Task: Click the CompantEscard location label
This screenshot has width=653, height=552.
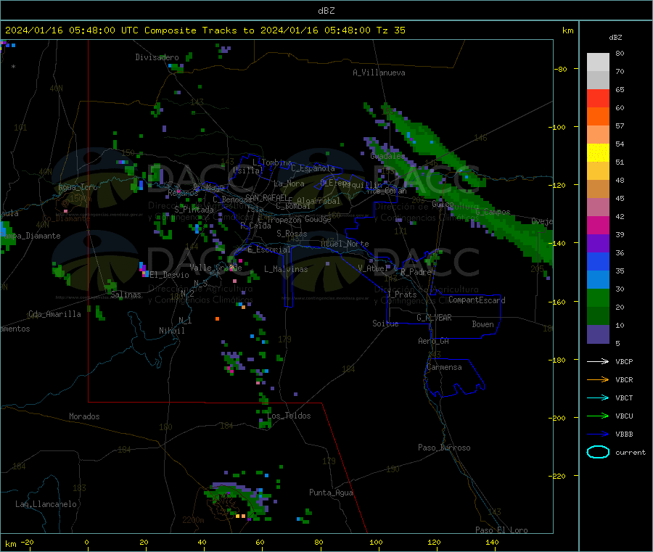Action: [x=477, y=300]
